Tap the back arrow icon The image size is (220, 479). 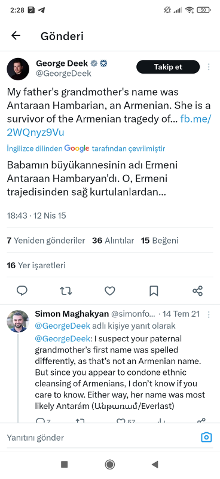click(x=16, y=36)
